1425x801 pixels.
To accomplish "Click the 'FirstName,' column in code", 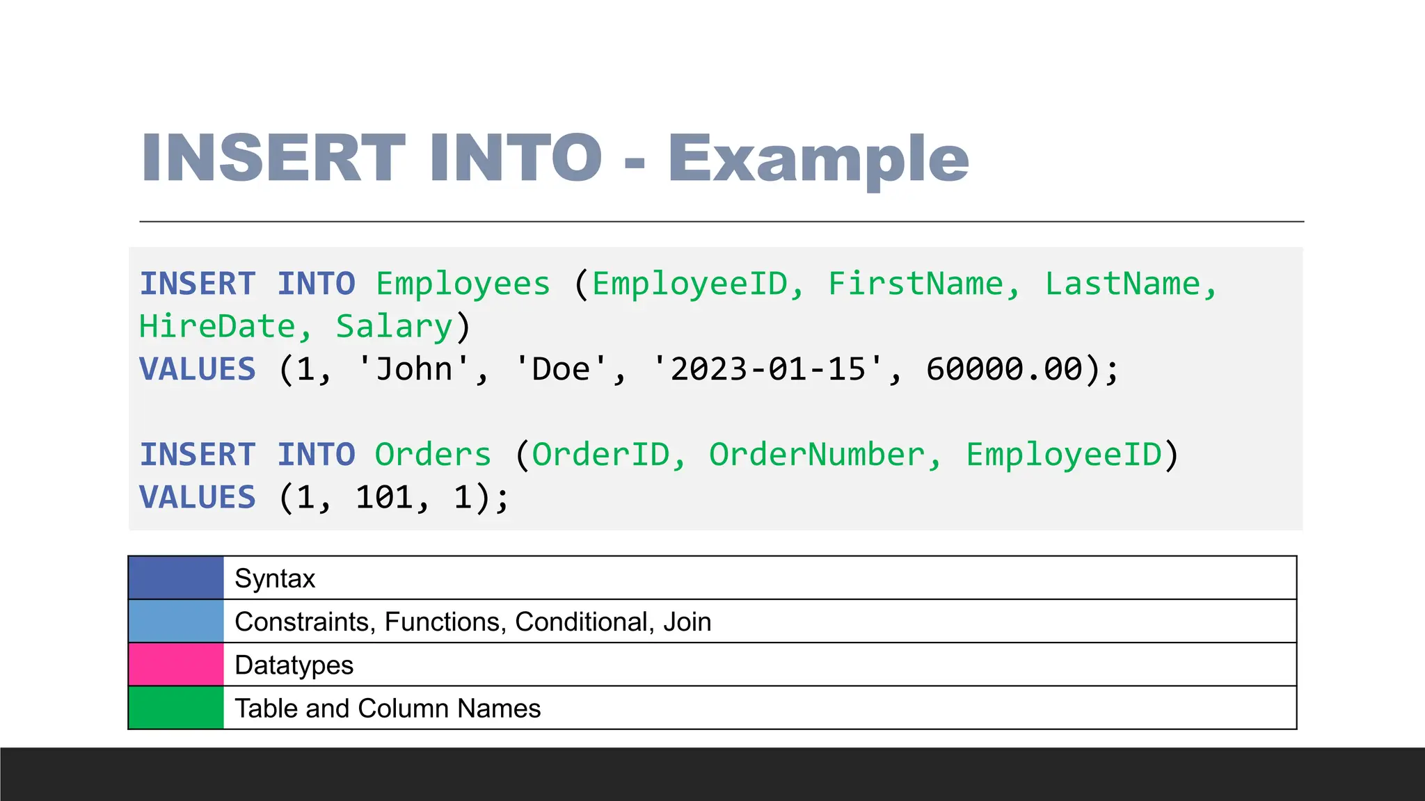I will point(924,284).
